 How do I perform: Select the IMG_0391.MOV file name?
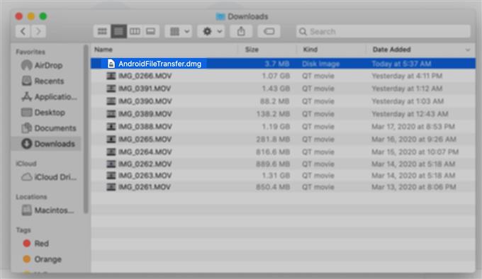coord(145,89)
